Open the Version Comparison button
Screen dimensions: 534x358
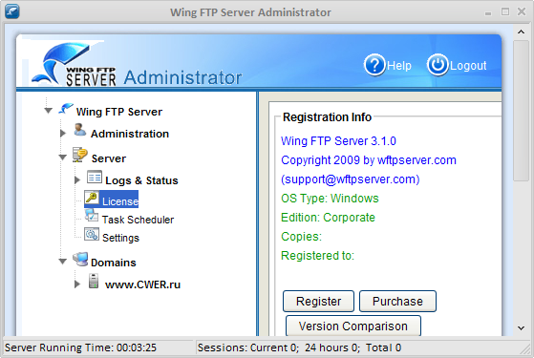(x=353, y=326)
